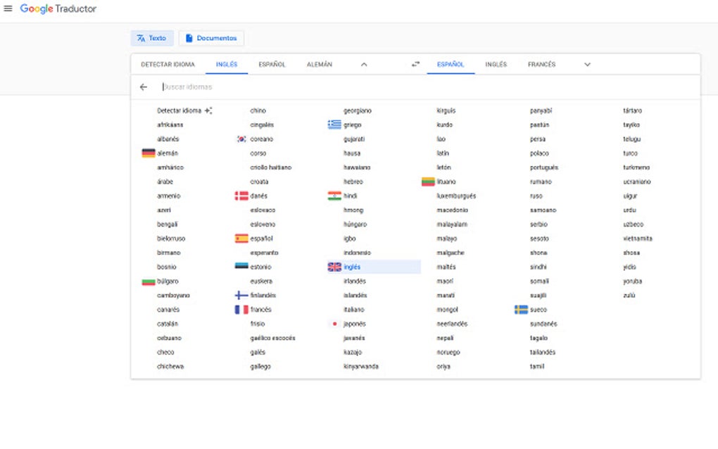718x449 pixels.
Task: Choose vietnamita from the language list
Action: pyautogui.click(x=638, y=239)
